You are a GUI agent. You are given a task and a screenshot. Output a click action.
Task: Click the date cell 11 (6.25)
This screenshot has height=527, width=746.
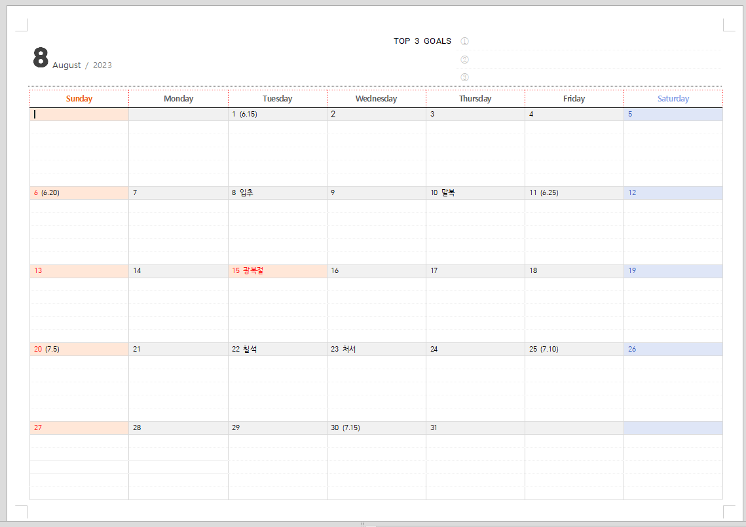point(574,192)
